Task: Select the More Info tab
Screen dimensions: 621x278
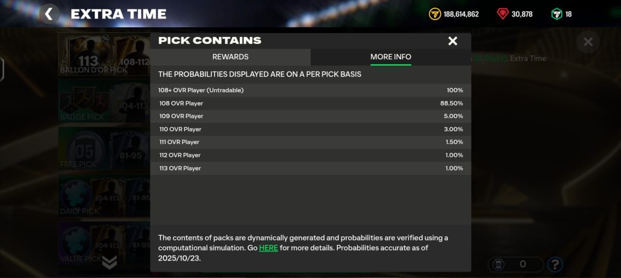Action: [390, 57]
